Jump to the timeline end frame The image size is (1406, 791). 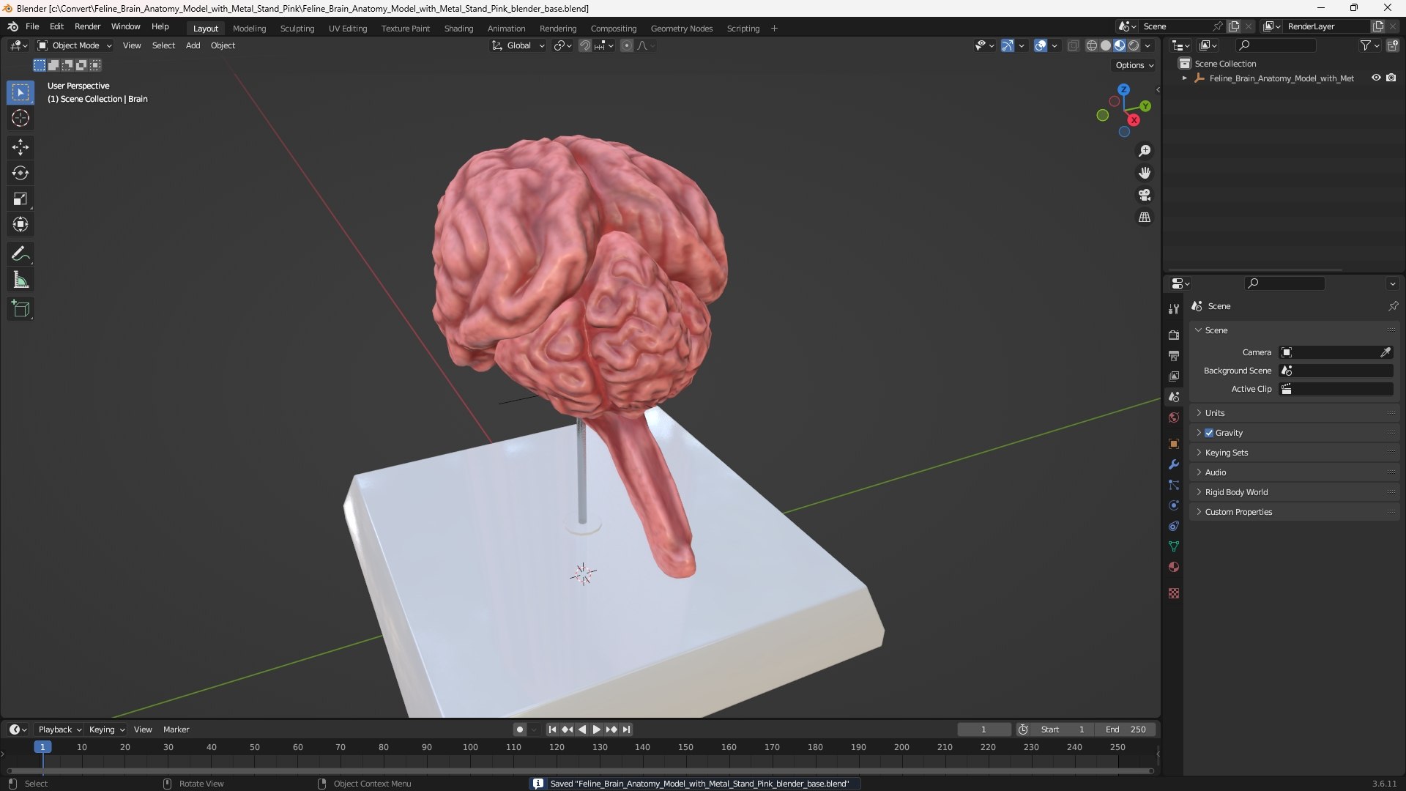626,729
